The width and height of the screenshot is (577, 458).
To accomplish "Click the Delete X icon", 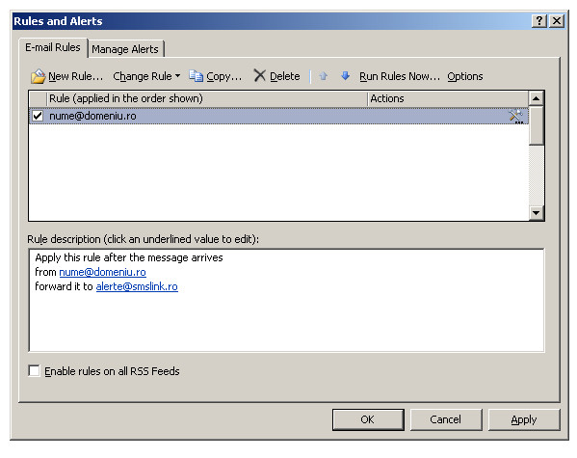I will pyautogui.click(x=259, y=76).
